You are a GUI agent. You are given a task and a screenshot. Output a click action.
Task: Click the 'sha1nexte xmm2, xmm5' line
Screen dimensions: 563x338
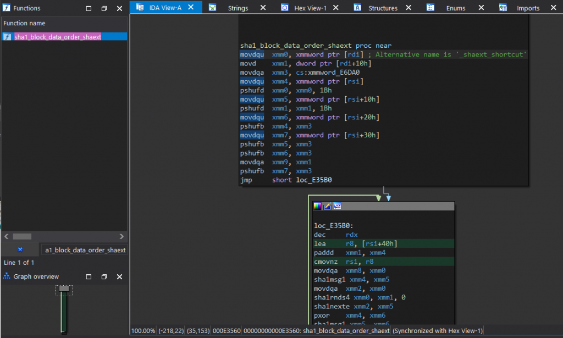(x=354, y=307)
